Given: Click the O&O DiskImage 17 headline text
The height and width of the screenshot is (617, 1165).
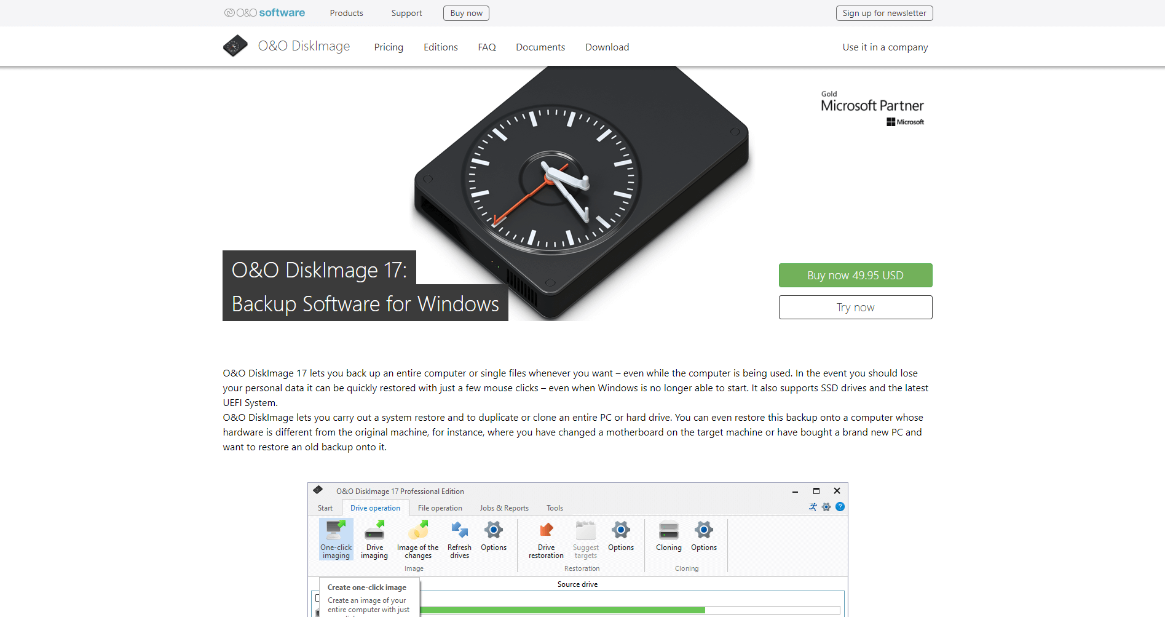Looking at the screenshot, I should (319, 269).
